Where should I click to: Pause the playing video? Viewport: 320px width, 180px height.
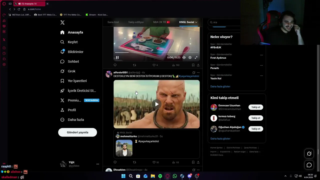[x=117, y=57]
